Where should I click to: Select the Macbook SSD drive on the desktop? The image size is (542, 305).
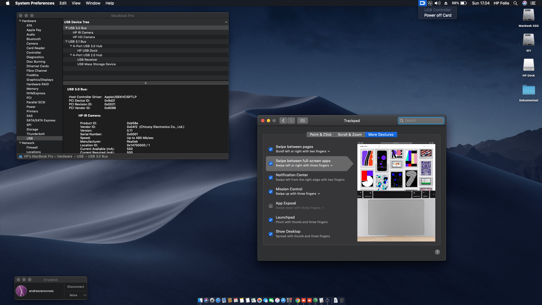click(528, 16)
